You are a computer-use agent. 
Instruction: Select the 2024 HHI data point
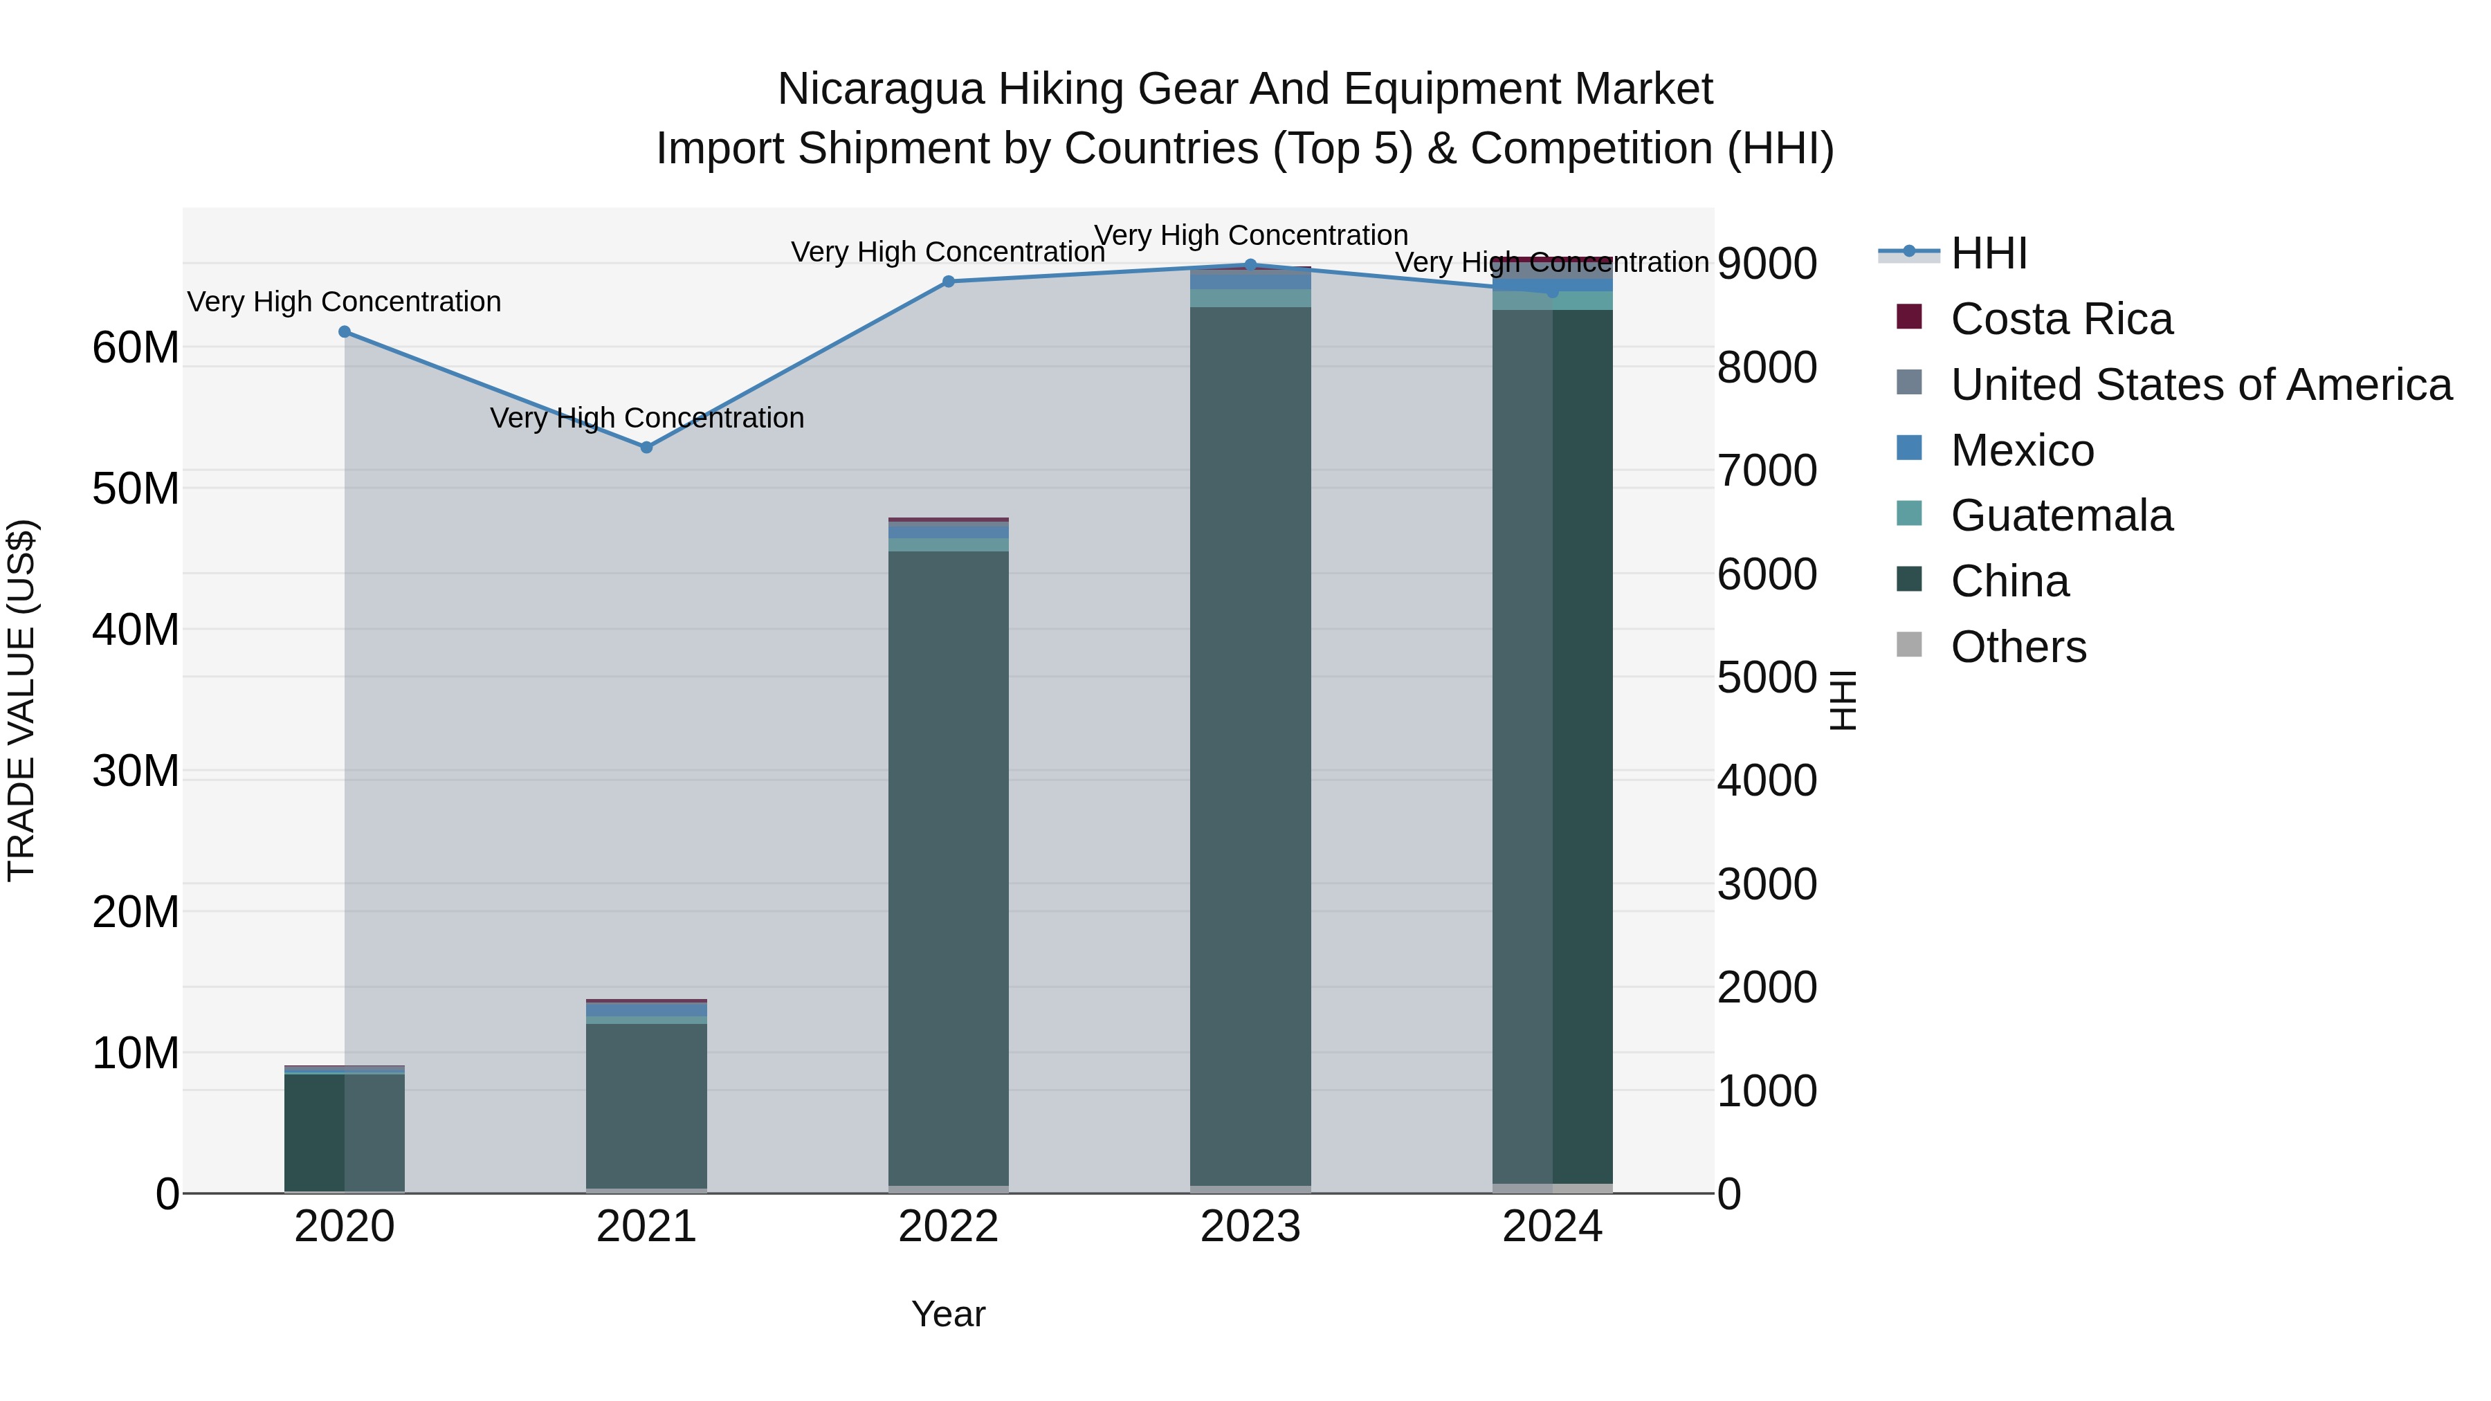1552,291
